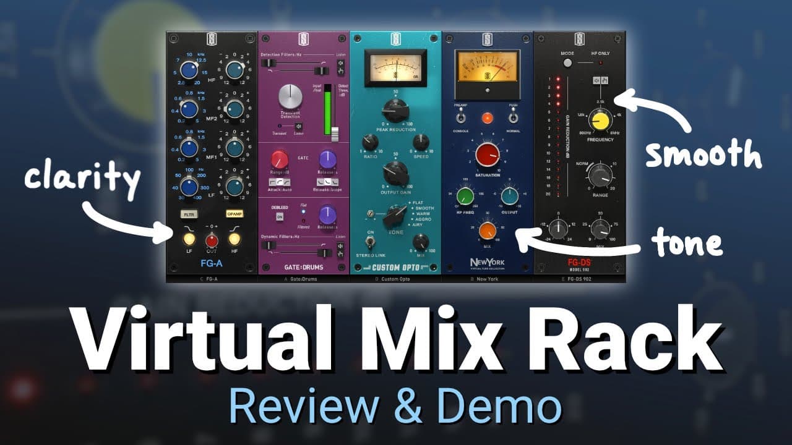Click the Transient Detection knob in Gate:Drums
Image resolution: width=792 pixels, height=445 pixels.
pyautogui.click(x=291, y=97)
